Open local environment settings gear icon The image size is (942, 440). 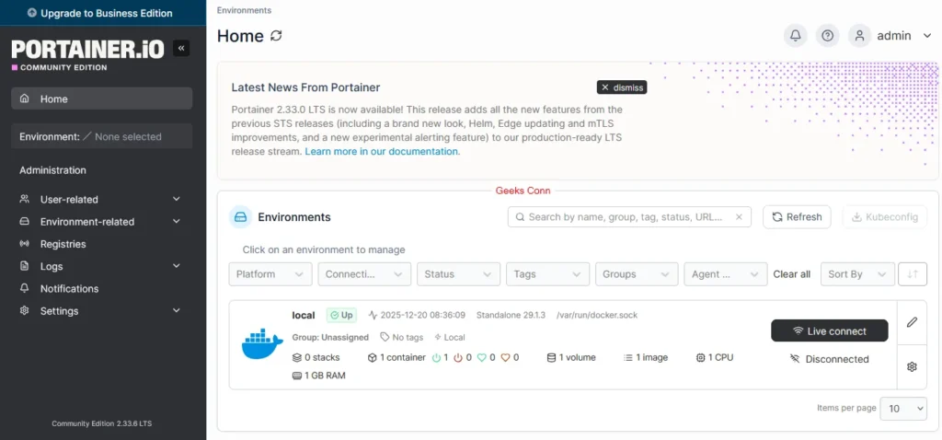(912, 366)
